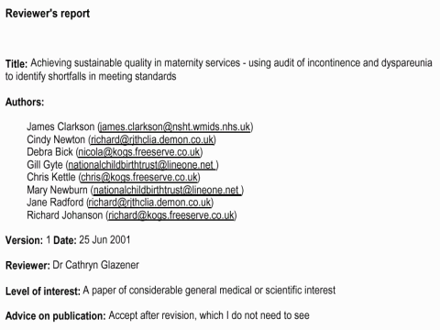The image size is (440, 330).
Task: Click the Version label
Action: point(24,240)
